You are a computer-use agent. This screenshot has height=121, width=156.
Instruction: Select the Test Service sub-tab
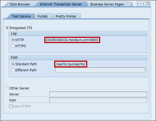click(x=21, y=16)
